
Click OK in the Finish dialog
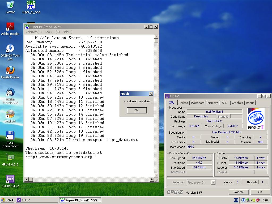pos(137,110)
